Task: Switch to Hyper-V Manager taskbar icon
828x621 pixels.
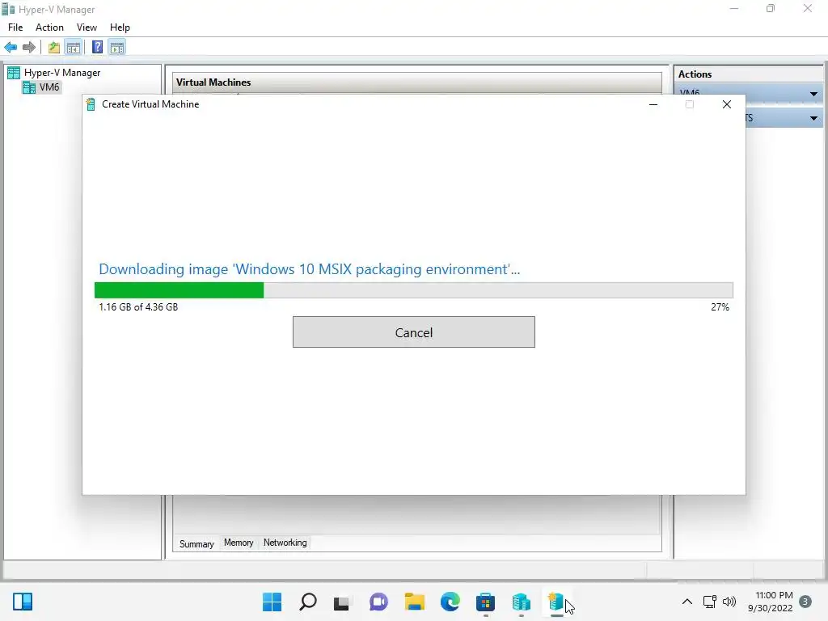Action: click(x=522, y=602)
